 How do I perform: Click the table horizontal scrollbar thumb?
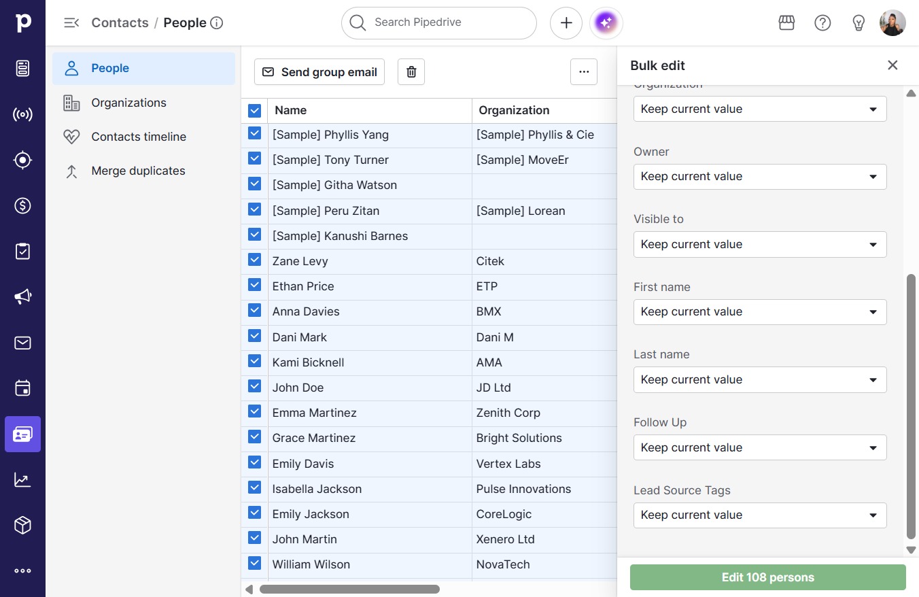[349, 589]
